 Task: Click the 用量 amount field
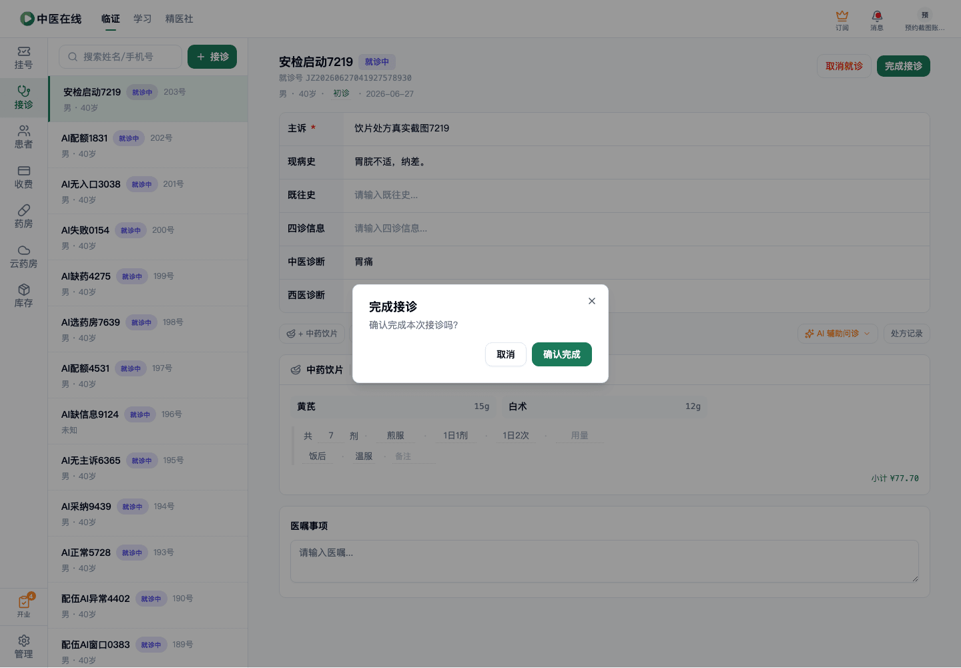(579, 436)
